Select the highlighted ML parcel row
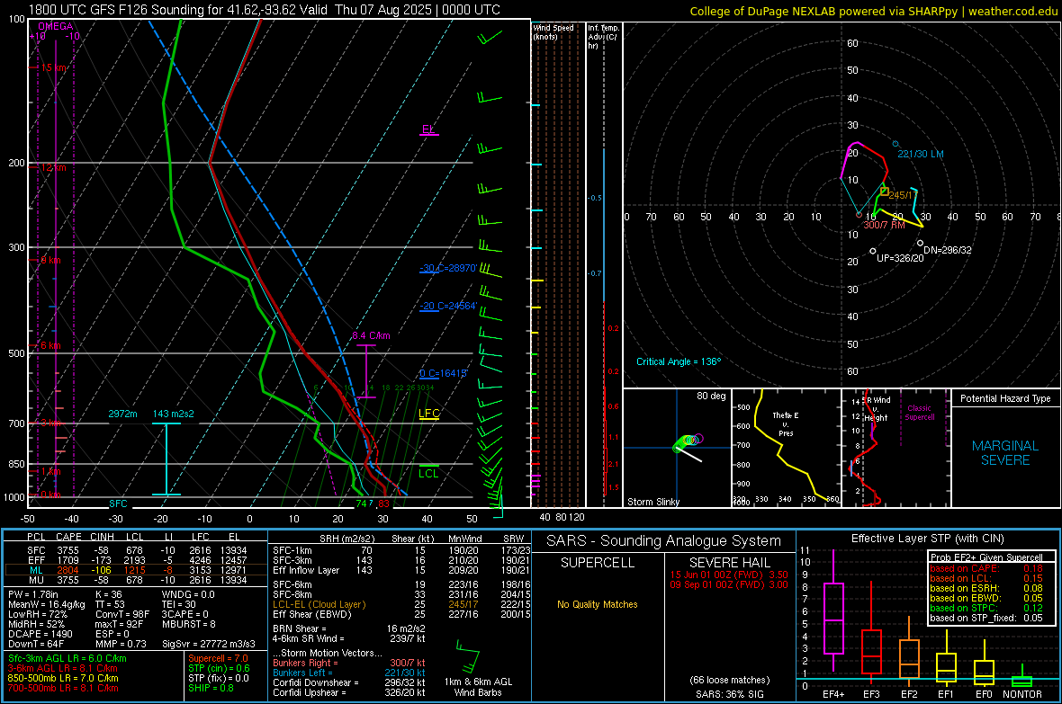Image resolution: width=1062 pixels, height=704 pixels. [136, 571]
